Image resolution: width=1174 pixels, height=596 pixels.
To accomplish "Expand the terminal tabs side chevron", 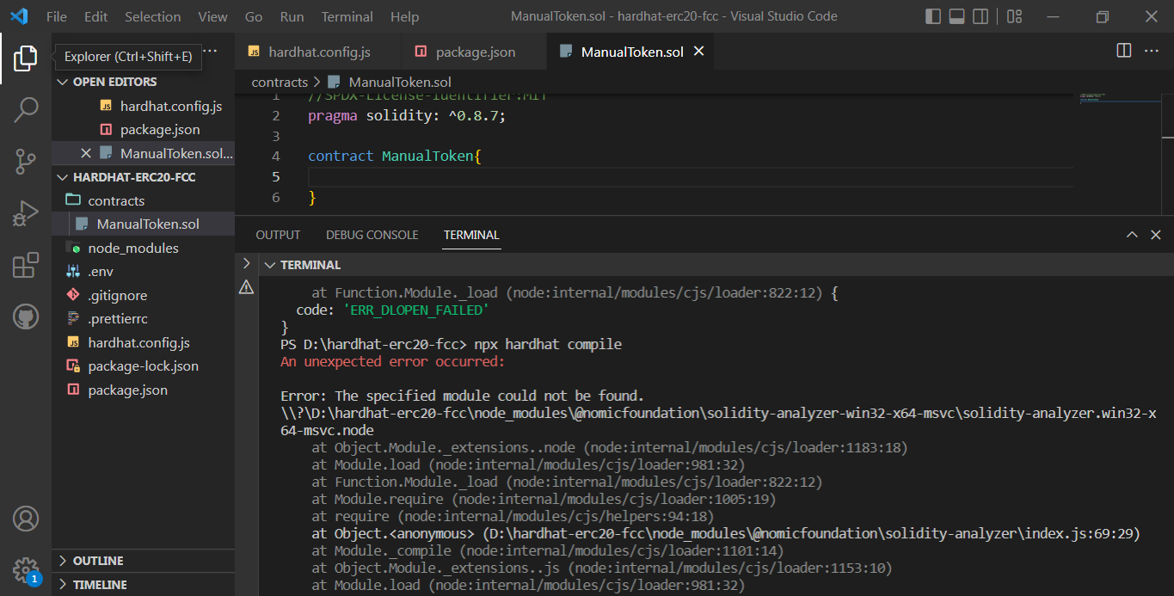I will pos(246,263).
